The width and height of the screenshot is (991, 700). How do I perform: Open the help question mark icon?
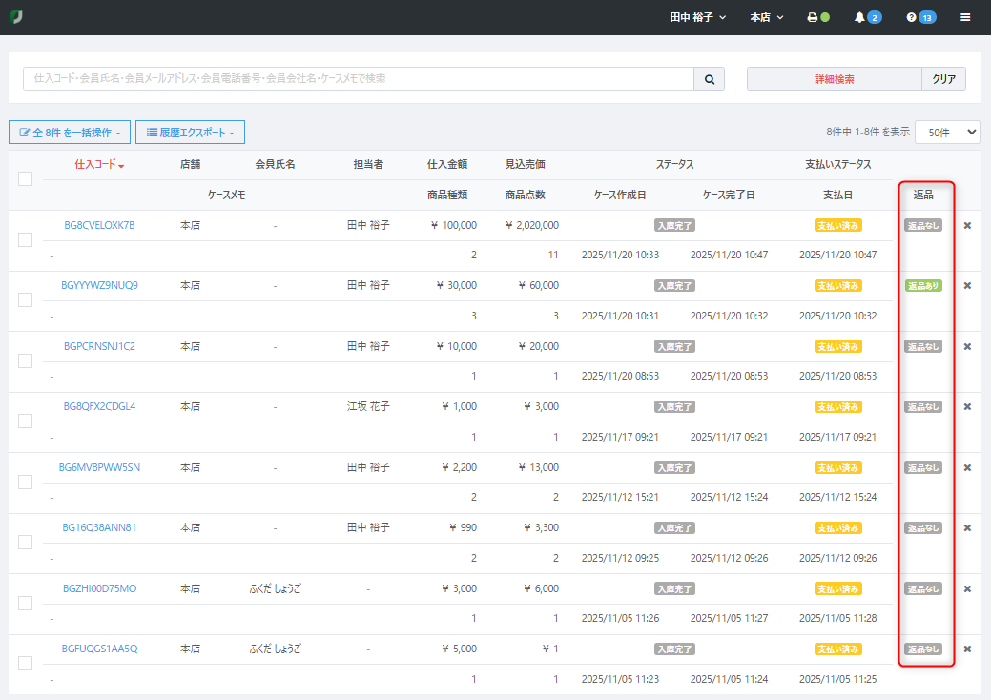(x=911, y=17)
